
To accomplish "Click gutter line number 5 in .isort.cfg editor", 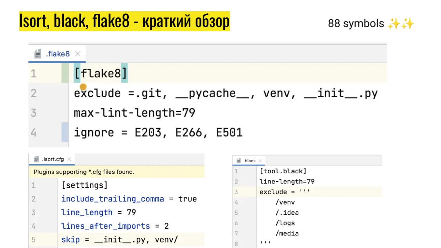I will coord(33,240).
